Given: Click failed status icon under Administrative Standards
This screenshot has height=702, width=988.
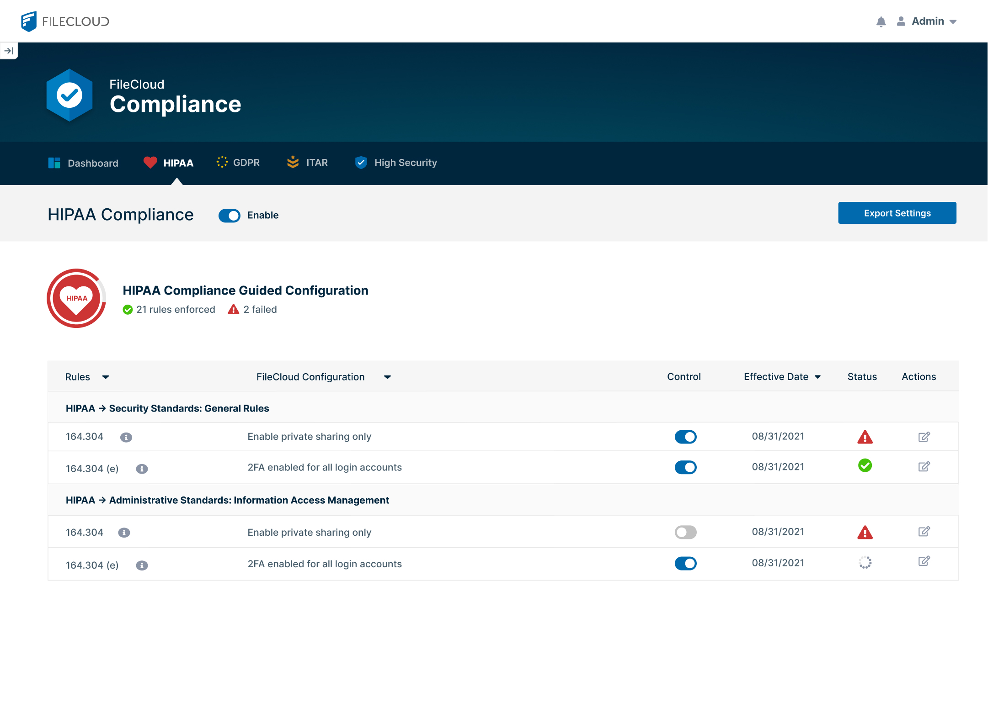Looking at the screenshot, I should point(865,532).
